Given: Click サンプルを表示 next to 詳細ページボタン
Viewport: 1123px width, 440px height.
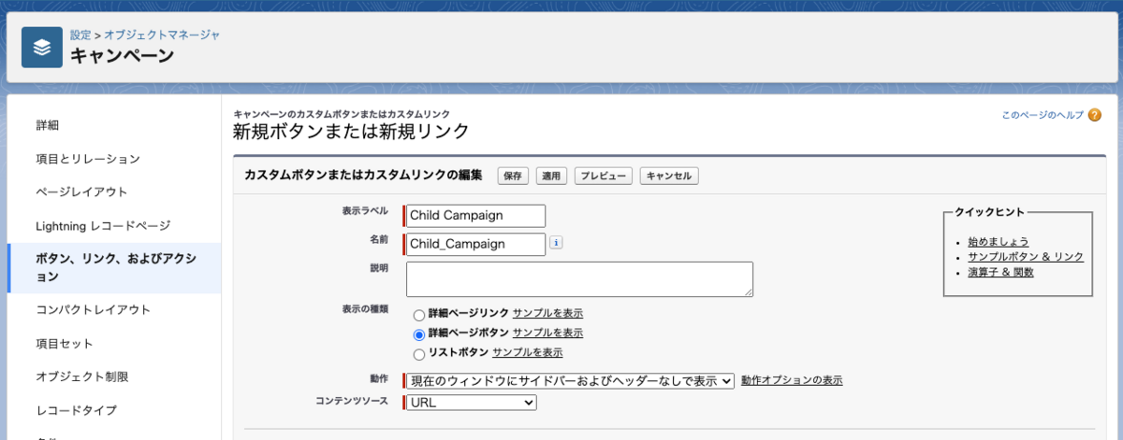Looking at the screenshot, I should pyautogui.click(x=547, y=334).
